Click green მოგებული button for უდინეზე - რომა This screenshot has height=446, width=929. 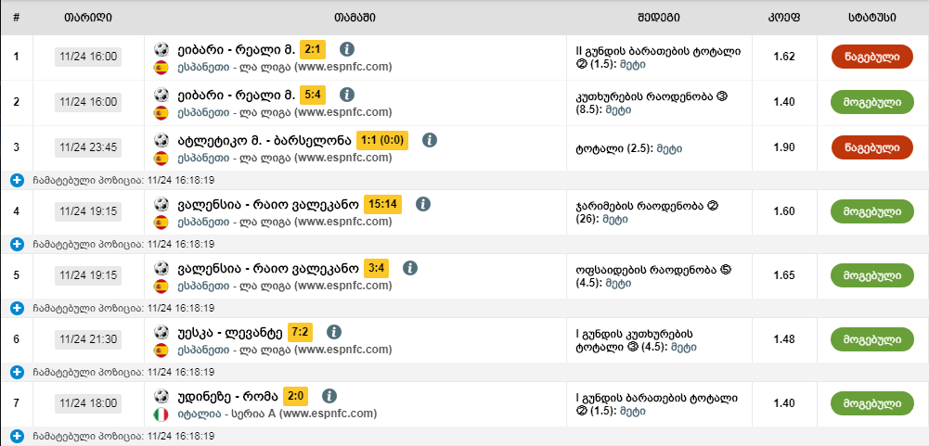872,403
